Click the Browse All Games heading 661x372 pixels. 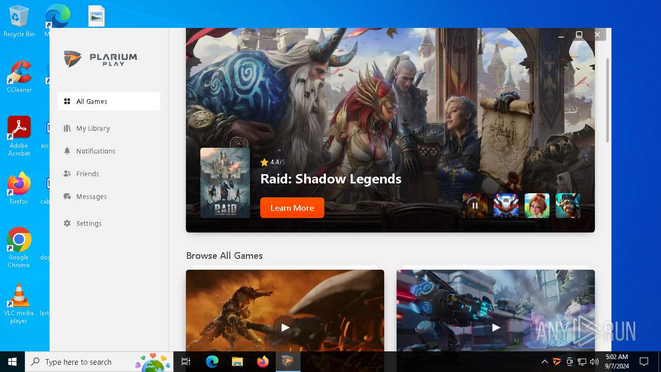coord(225,256)
